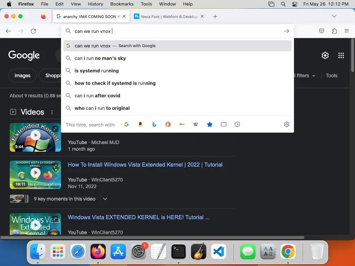Select suggestion 'can i run no man's sky'
Image resolution: width=355 pixels, height=266 pixels.
click(x=177, y=58)
